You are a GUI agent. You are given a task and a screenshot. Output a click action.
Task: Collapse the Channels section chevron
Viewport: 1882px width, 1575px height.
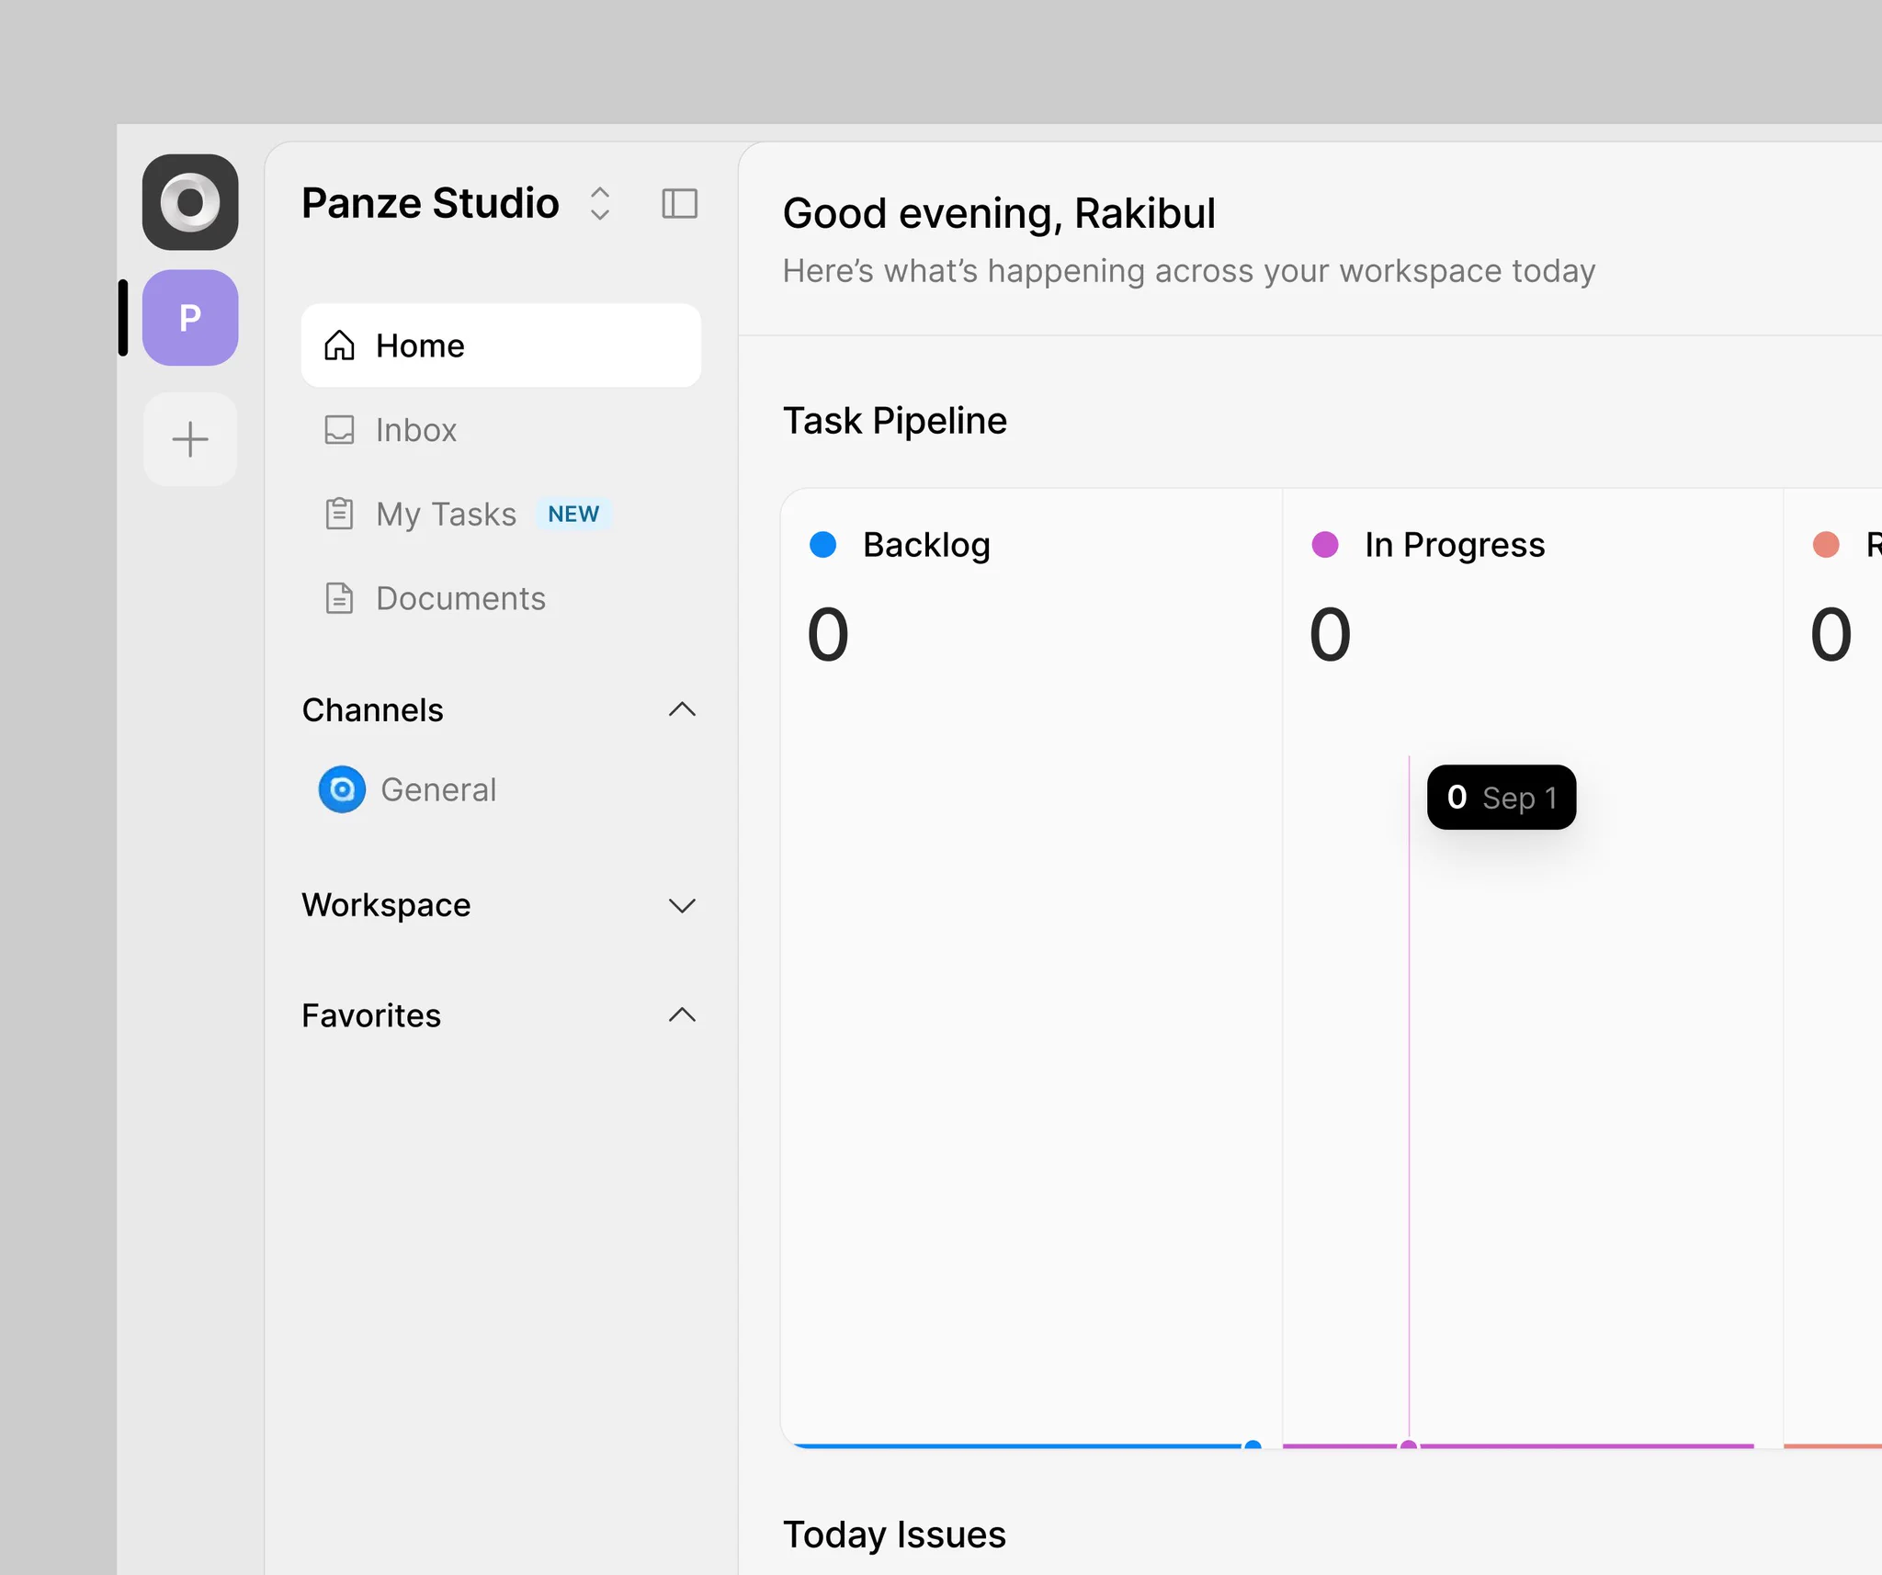click(x=682, y=709)
